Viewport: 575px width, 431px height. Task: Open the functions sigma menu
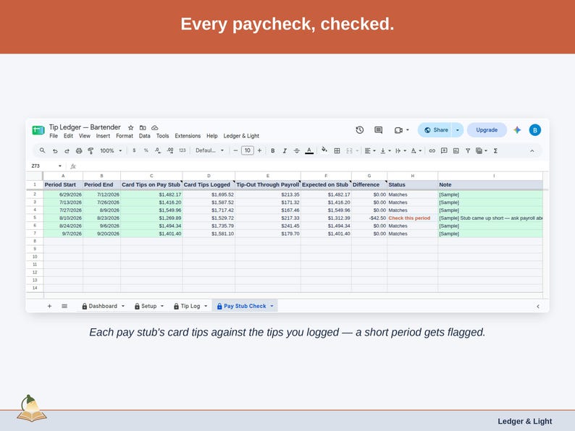tap(495, 151)
